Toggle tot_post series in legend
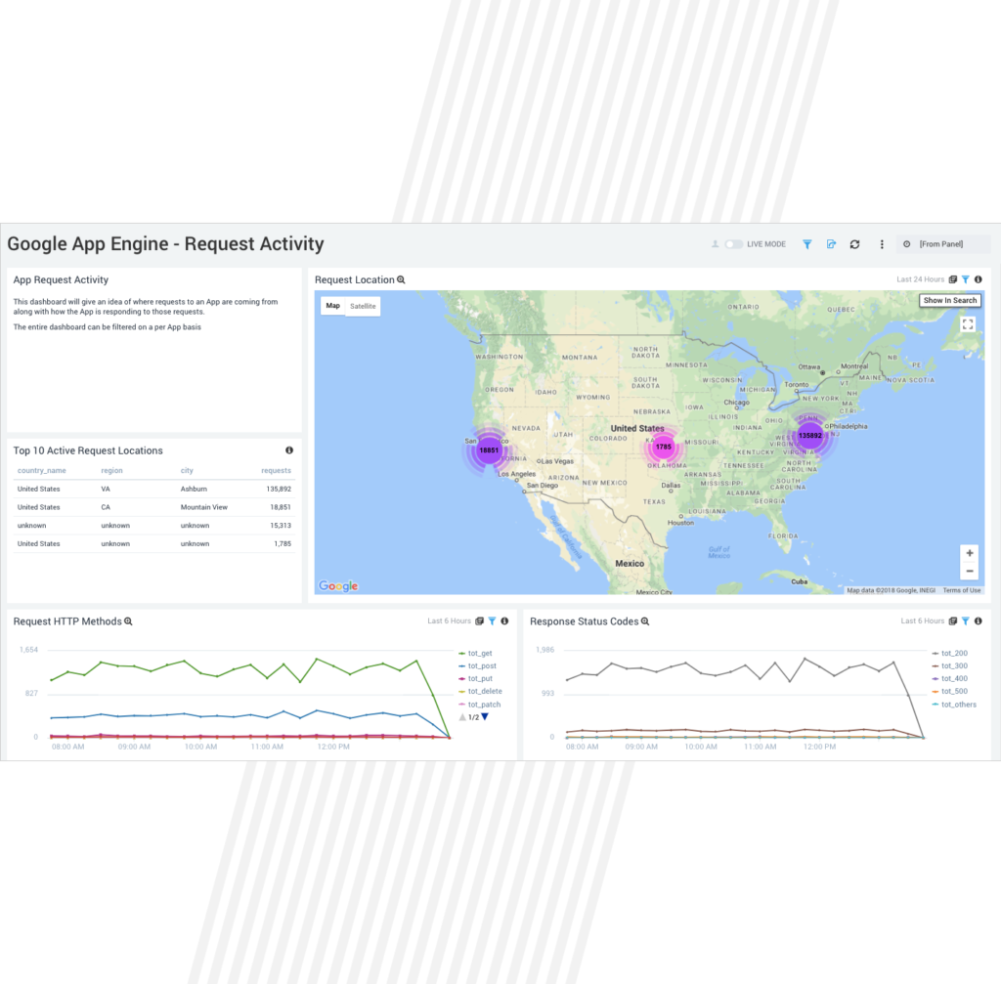Screen dimensions: 1001x984 point(477,666)
